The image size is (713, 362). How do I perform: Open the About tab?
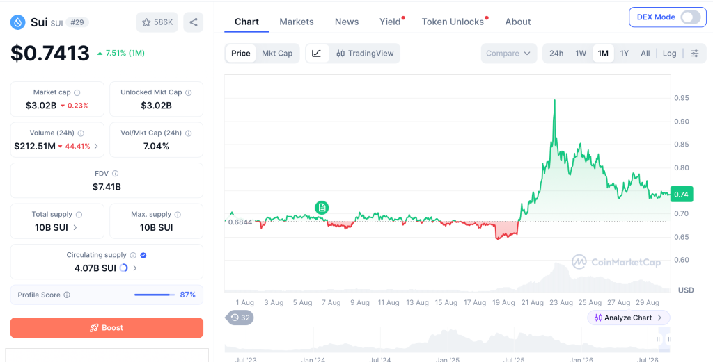pyautogui.click(x=518, y=22)
